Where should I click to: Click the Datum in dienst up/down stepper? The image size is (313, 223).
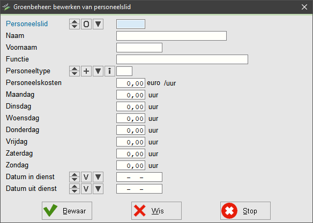pyautogui.click(x=74, y=177)
